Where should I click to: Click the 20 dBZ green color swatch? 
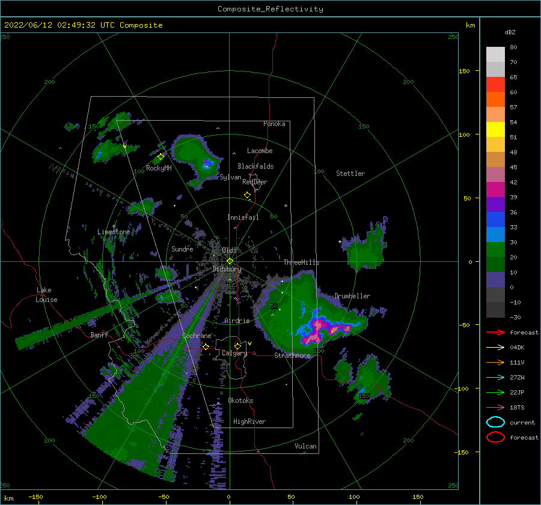tap(495, 249)
